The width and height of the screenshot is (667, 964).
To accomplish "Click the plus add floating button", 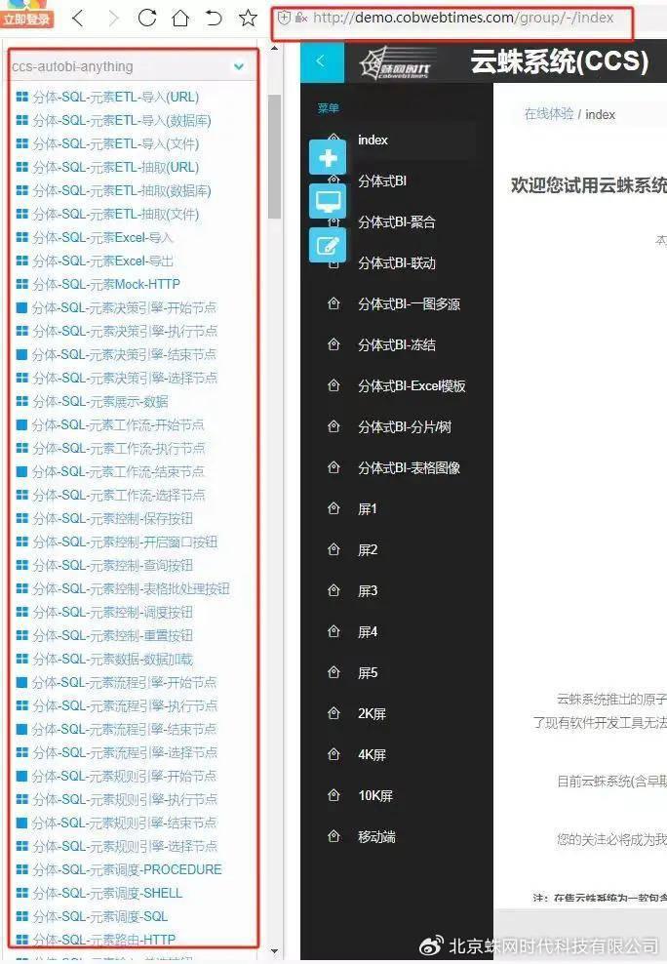I will (x=328, y=158).
